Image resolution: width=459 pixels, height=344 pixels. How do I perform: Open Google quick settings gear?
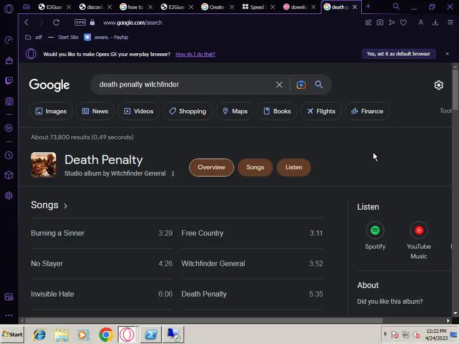click(x=438, y=85)
